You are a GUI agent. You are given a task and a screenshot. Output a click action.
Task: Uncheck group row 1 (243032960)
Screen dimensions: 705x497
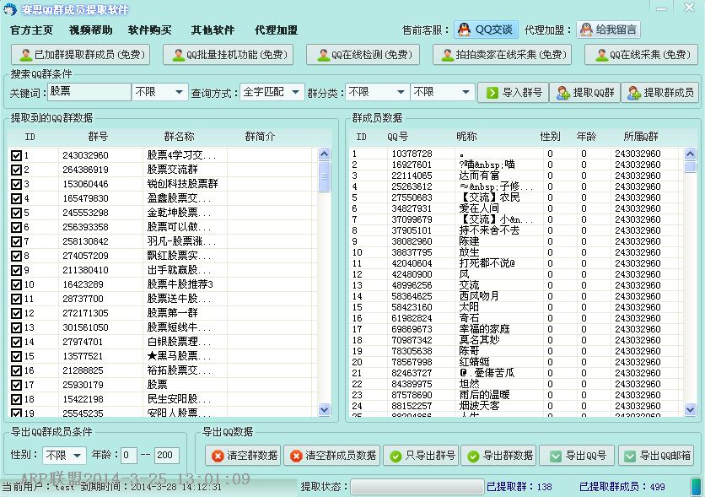[x=16, y=155]
